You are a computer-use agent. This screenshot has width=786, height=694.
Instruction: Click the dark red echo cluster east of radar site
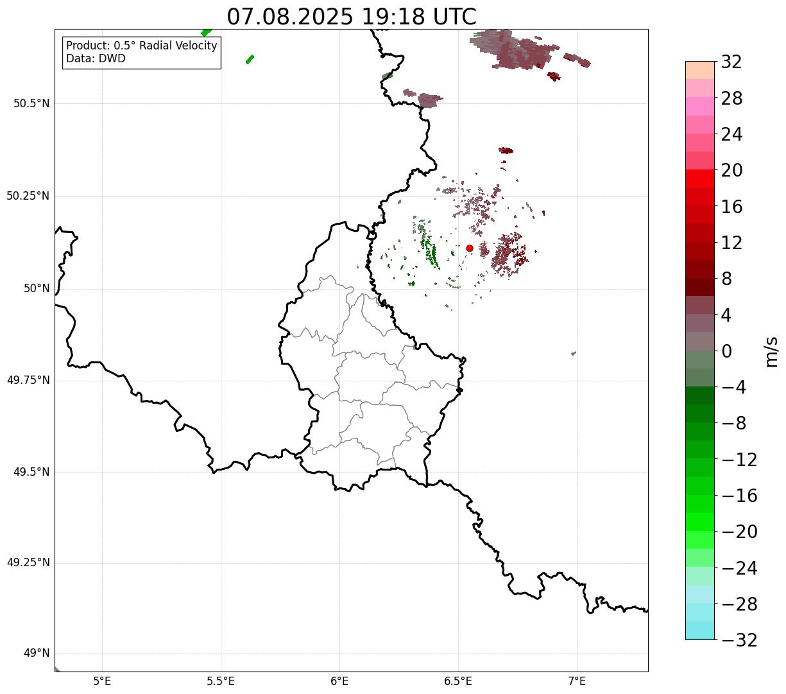pyautogui.click(x=509, y=254)
